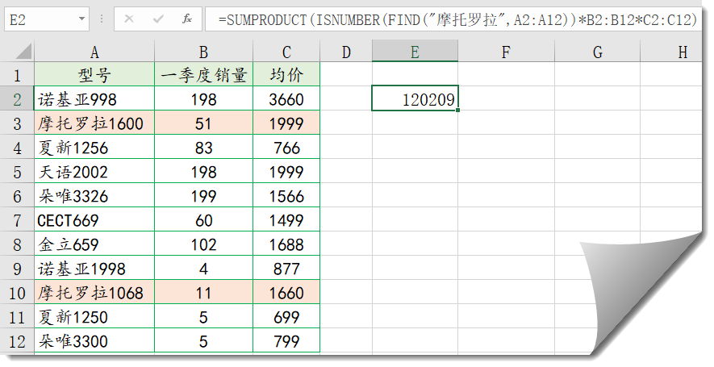Click the fill handle of cell E2
The image size is (714, 367).
click(457, 110)
